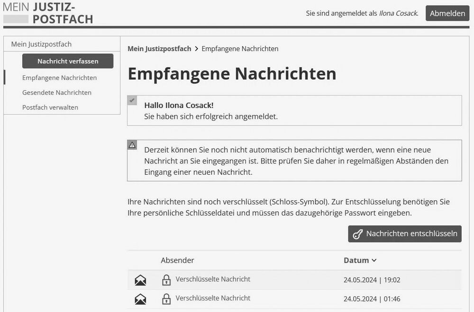The width and height of the screenshot is (474, 312).
Task: Click warning triangle icon in notice box
Action: tap(132, 145)
